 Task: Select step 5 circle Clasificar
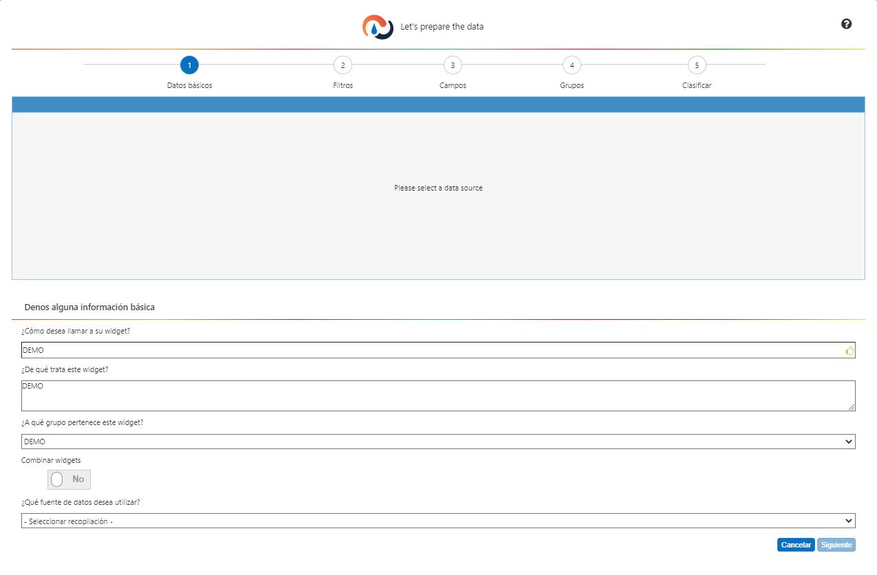(697, 65)
